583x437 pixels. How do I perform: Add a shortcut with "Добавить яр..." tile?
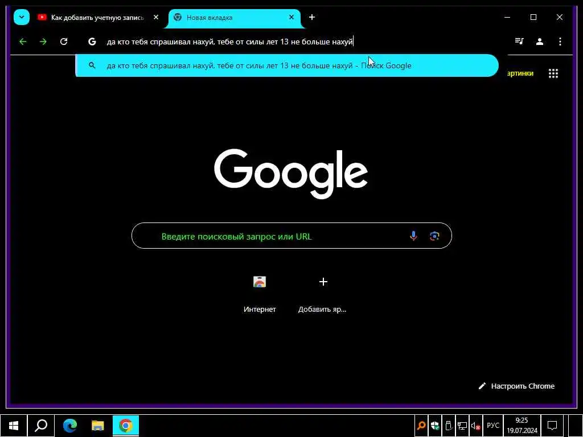(x=322, y=294)
